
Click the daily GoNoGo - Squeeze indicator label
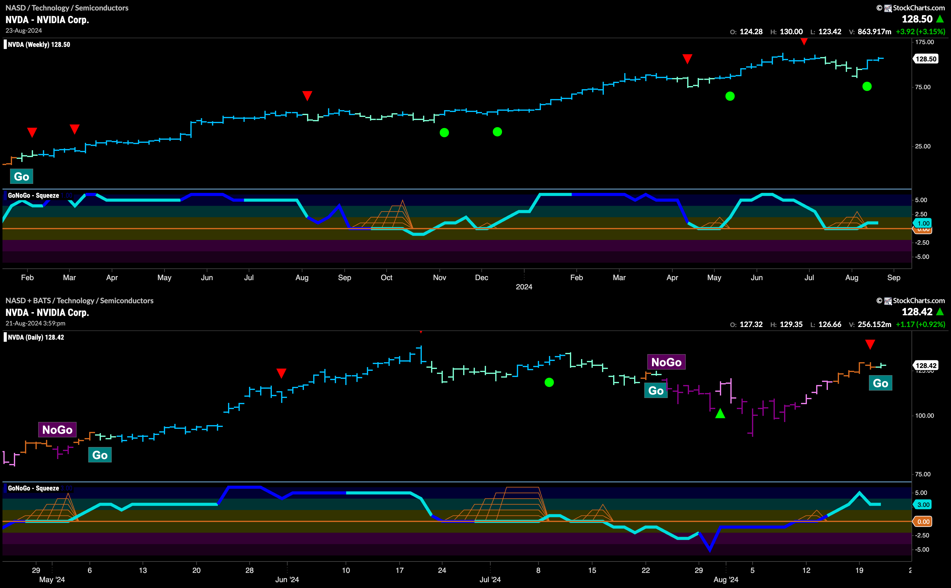[x=33, y=488]
